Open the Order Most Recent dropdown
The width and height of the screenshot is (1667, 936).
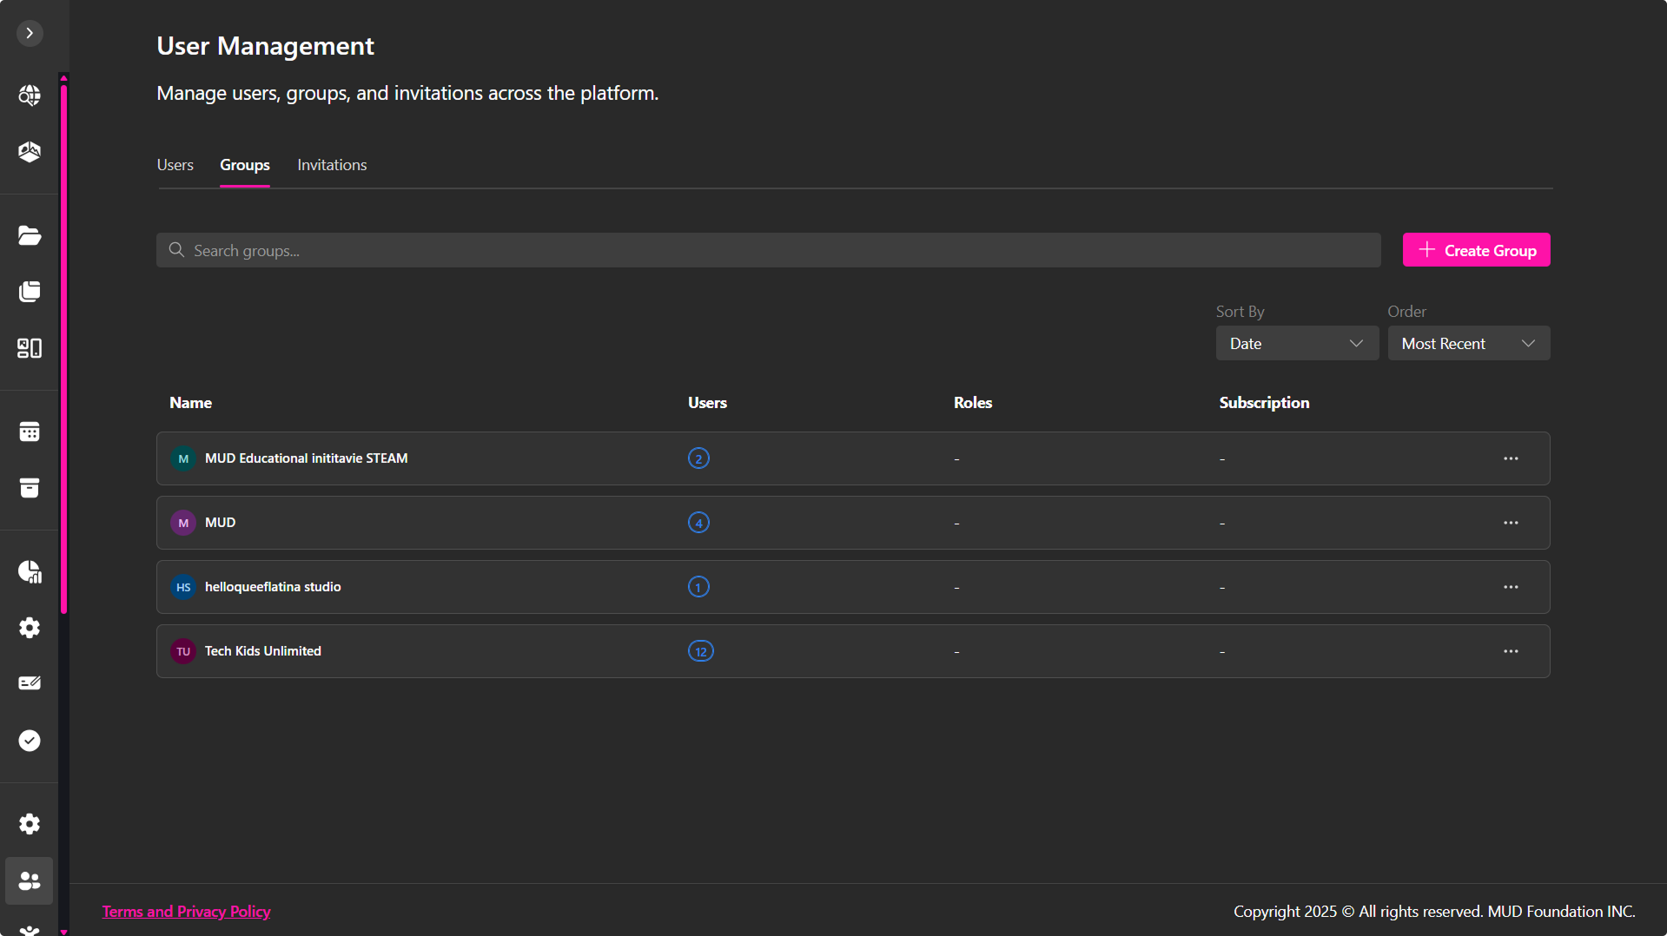tap(1468, 344)
